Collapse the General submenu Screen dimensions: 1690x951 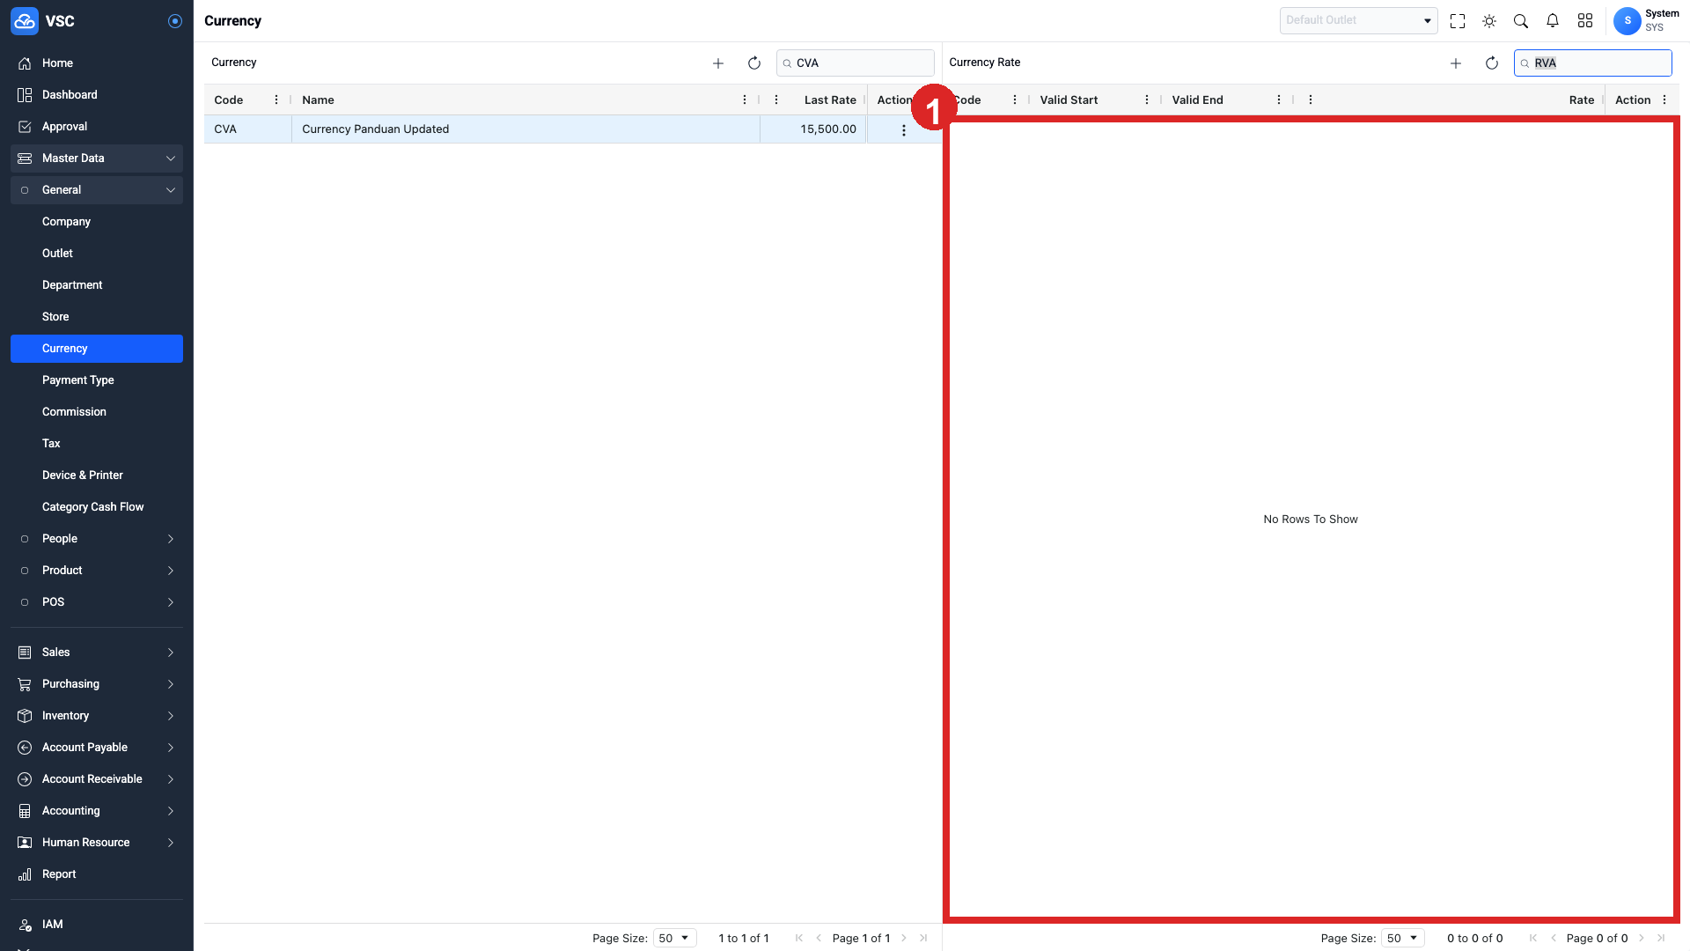pos(97,190)
